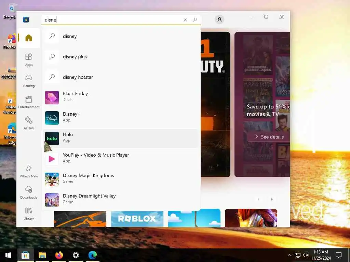Open the Call of Duty banner

(215, 104)
